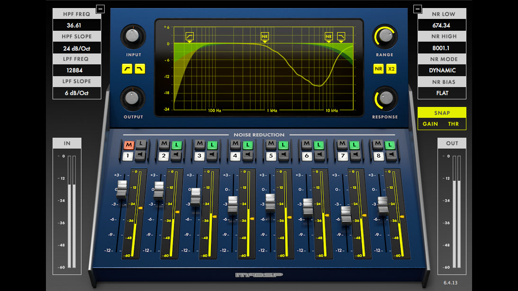Screen dimensions: 518x291
Task: Switch to the GAIN view
Action: [430, 123]
